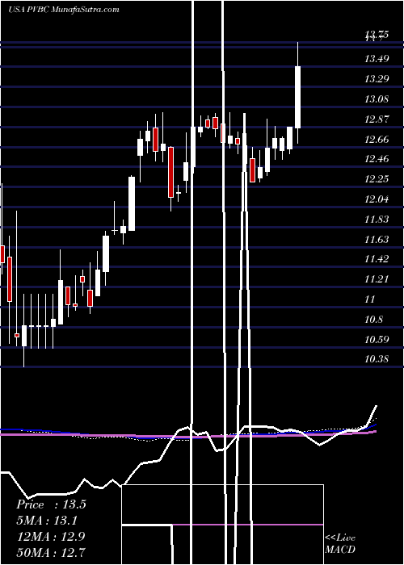The image size is (404, 565).
Task: Click the 12.66 axis value
Action: (377, 139)
